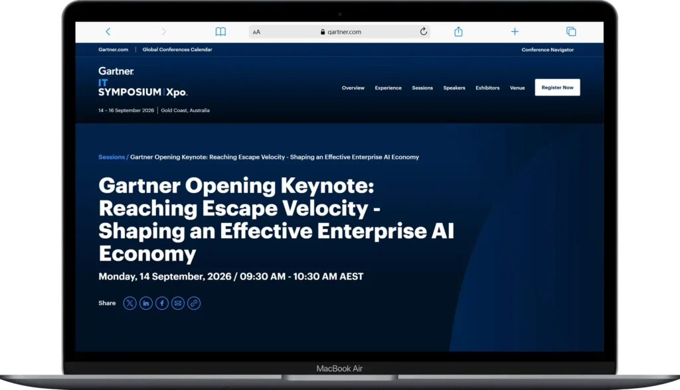680x390 pixels.
Task: Click the padlock icon in address bar
Action: 323,32
